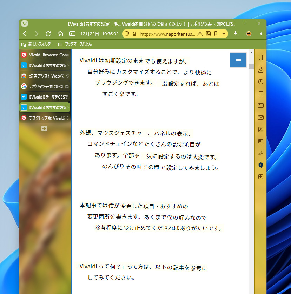This screenshot has height=294, width=291.
Task: Select the デスクトップ版 Vivaldi 5 tab
Action: click(x=45, y=118)
